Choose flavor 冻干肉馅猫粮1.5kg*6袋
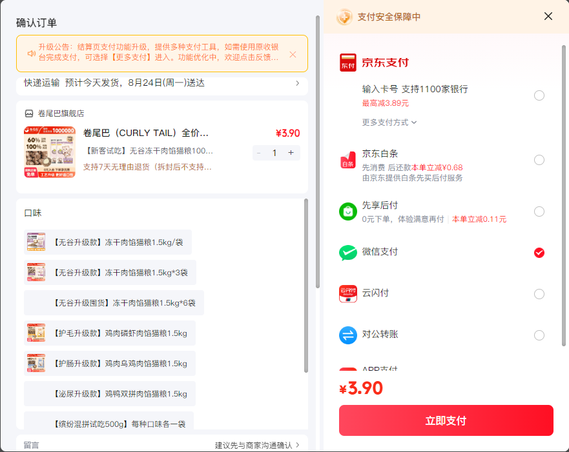The width and height of the screenshot is (569, 452). point(114,303)
